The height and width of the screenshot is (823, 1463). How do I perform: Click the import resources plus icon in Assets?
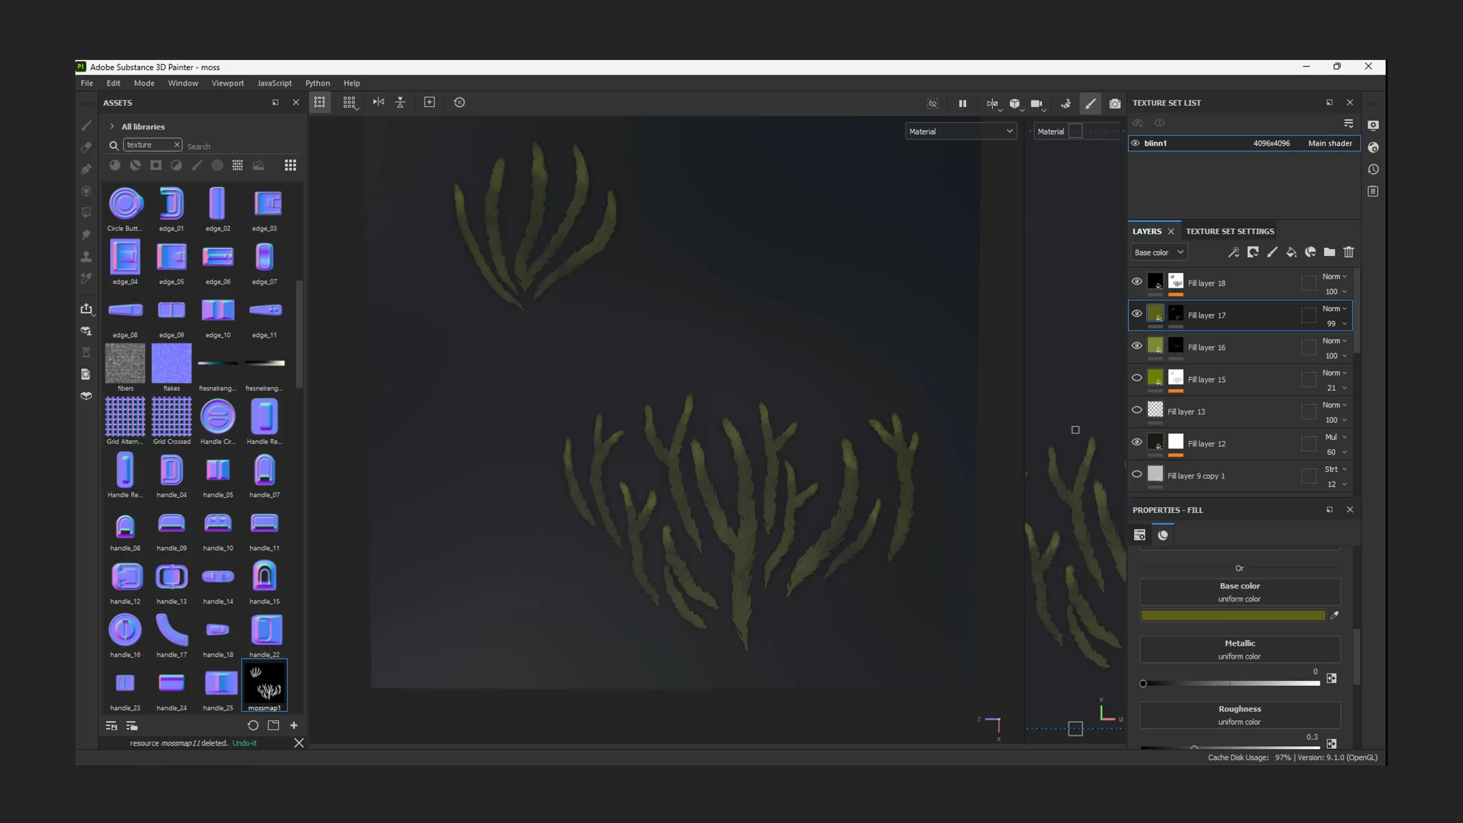[x=294, y=725]
